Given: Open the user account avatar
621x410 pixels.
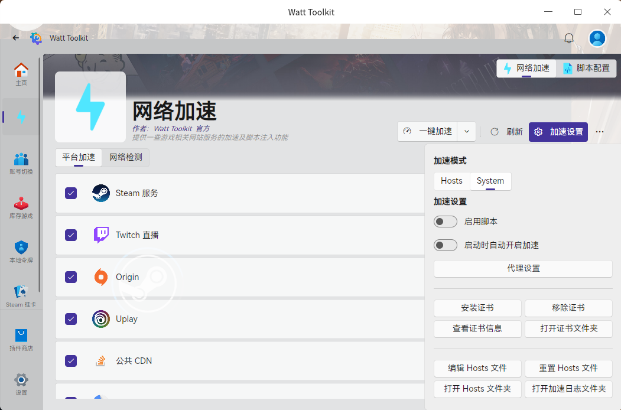Looking at the screenshot, I should pos(597,38).
